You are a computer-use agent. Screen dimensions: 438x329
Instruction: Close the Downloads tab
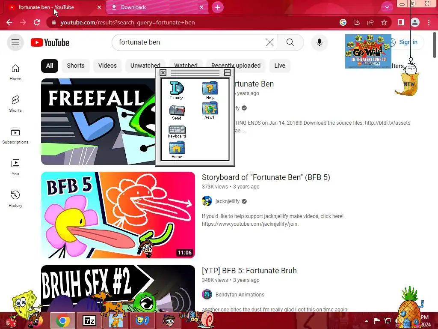[201, 7]
